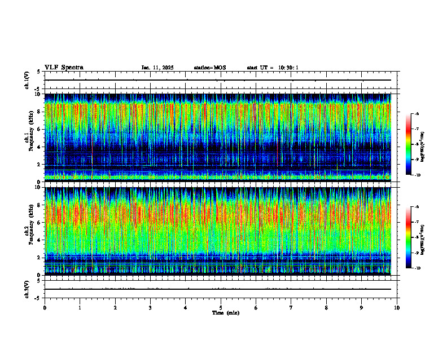447x345 pixels.
Task: Click time-axis tick label "8"
Action: pos(326,308)
